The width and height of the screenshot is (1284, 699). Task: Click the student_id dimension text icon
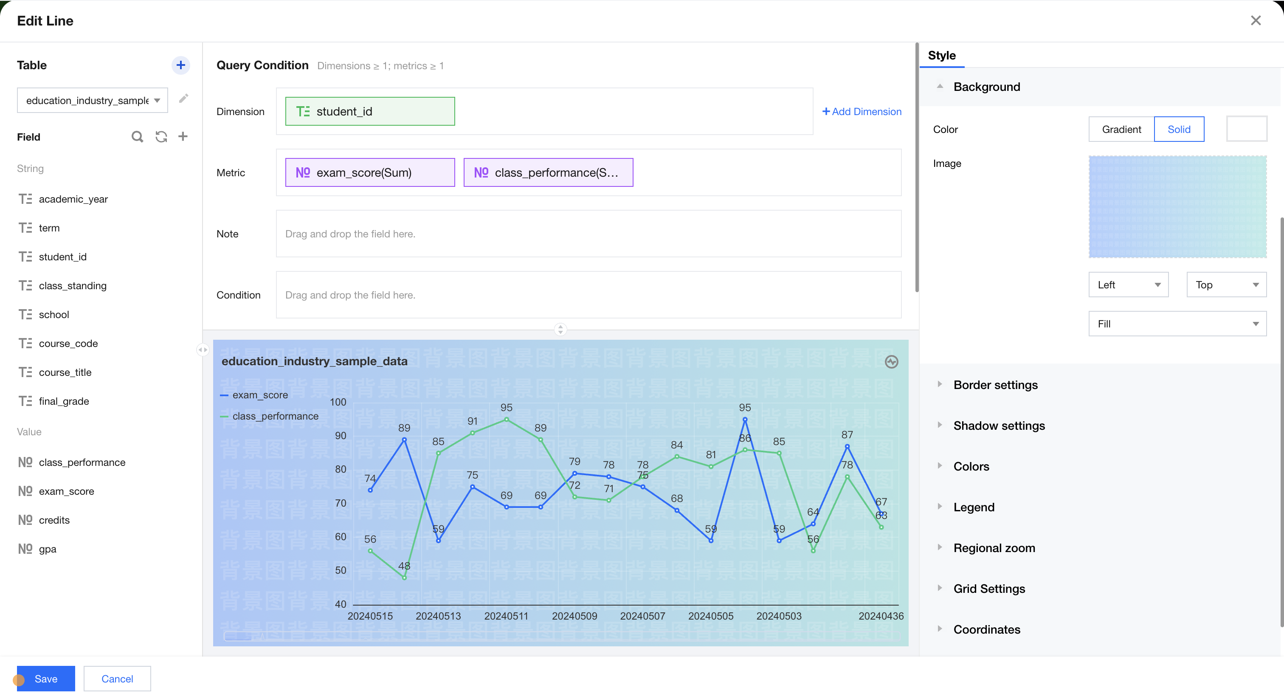coord(303,111)
